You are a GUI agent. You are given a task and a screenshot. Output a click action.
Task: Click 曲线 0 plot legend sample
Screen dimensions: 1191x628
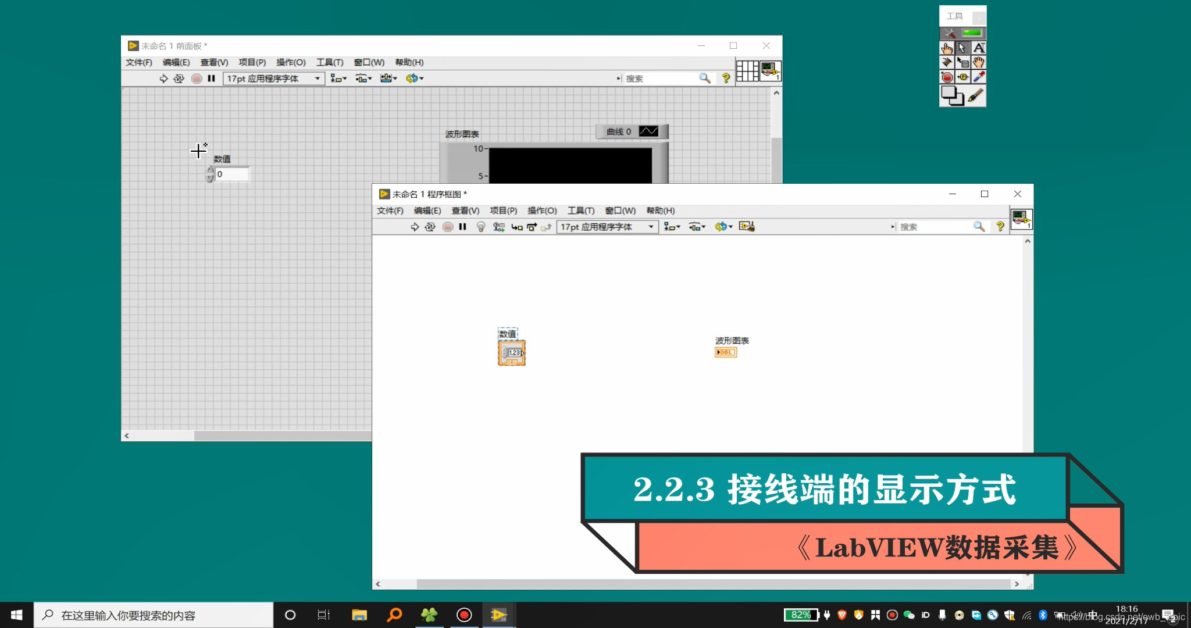[x=648, y=131]
